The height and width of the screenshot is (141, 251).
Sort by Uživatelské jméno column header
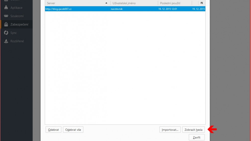click(x=134, y=3)
